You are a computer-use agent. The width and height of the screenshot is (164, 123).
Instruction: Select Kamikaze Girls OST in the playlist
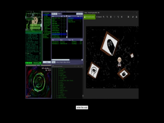[x=33, y=56]
